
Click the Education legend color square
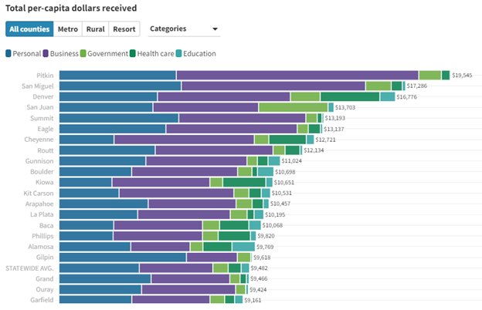click(178, 53)
